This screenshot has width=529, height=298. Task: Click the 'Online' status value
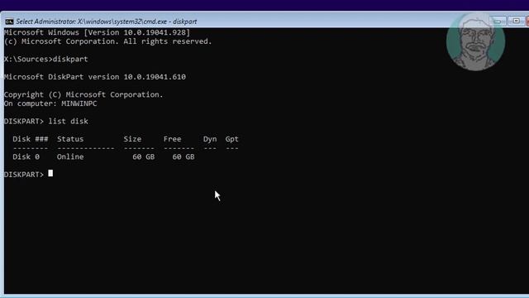70,156
